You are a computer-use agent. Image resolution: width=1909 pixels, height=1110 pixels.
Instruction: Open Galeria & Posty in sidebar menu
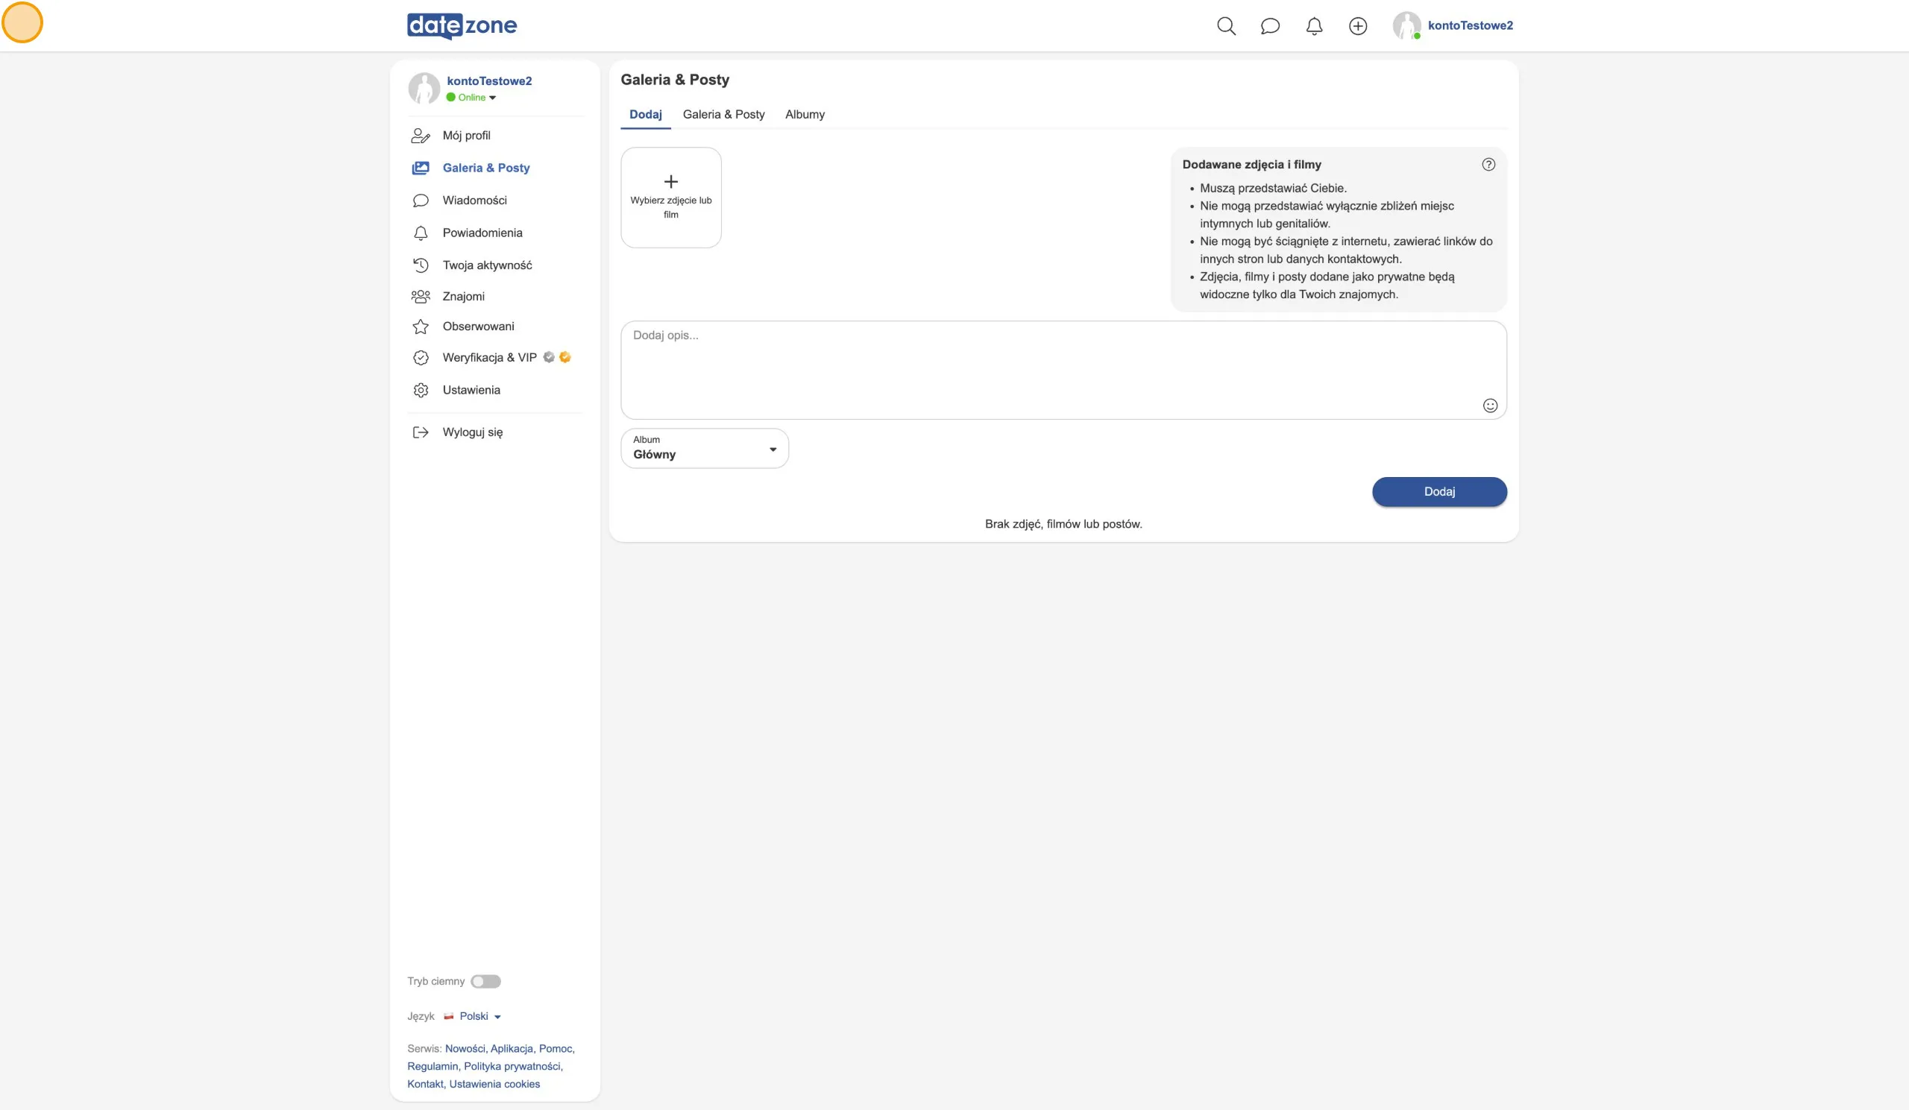pyautogui.click(x=485, y=168)
